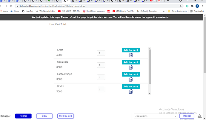This screenshot has width=206, height=120.
Task: Delete the Coca cola item with trash icon
Action: (130, 67)
